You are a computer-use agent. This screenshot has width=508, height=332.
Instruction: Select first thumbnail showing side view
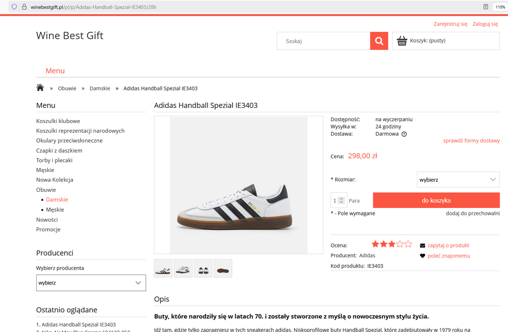pos(163,268)
